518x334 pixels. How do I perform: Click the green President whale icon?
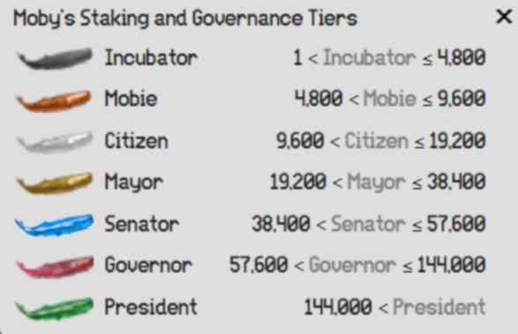pyautogui.click(x=55, y=308)
